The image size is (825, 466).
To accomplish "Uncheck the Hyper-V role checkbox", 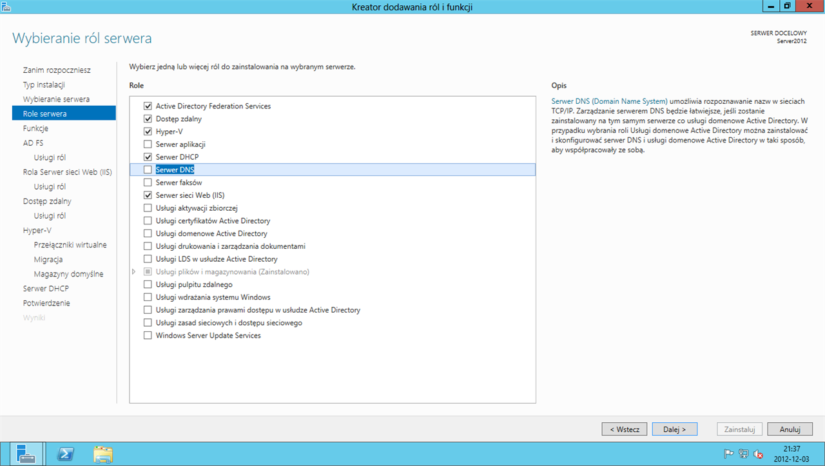I will point(148,131).
